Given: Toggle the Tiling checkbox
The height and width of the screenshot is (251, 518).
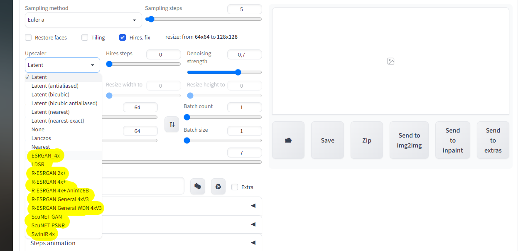Looking at the screenshot, I should click(x=85, y=37).
